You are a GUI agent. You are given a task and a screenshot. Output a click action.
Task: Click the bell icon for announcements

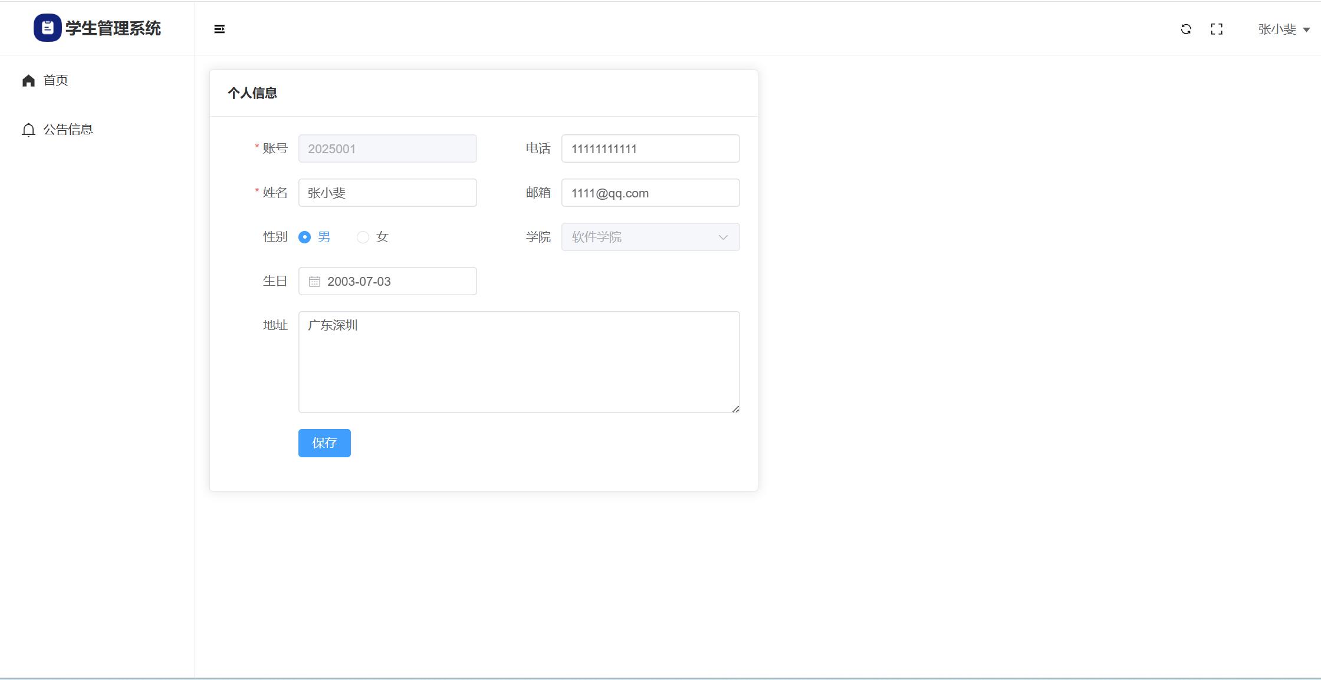pos(28,130)
